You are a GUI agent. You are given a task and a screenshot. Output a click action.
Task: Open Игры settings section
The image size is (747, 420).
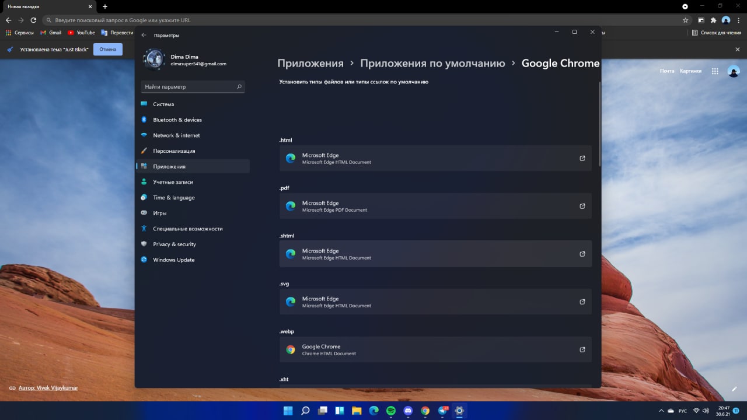(193, 213)
